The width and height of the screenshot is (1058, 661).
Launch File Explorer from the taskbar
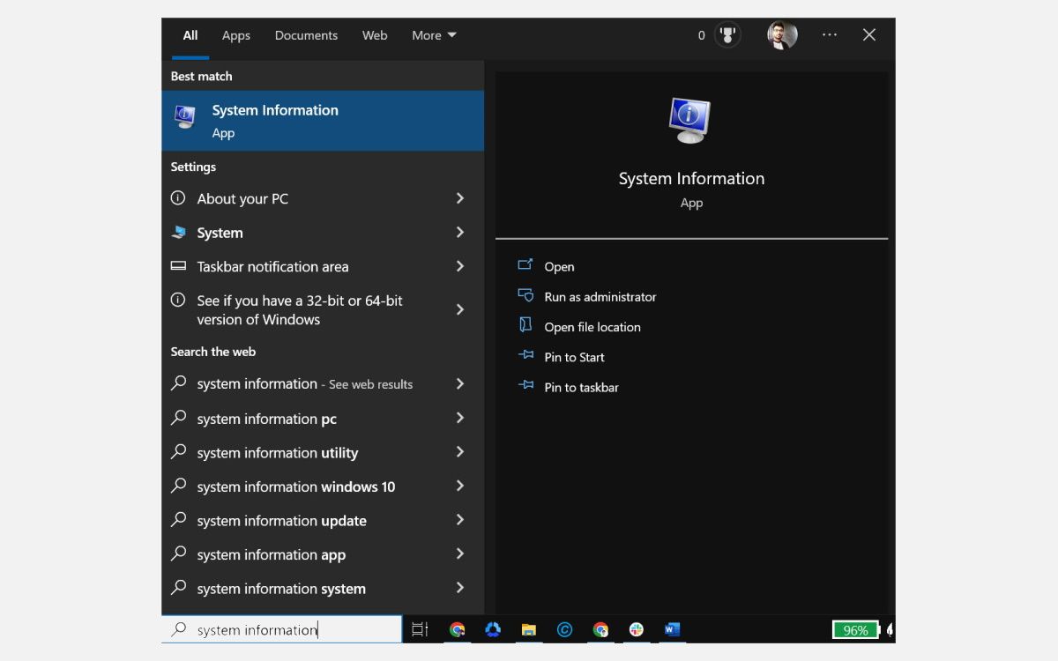(529, 629)
